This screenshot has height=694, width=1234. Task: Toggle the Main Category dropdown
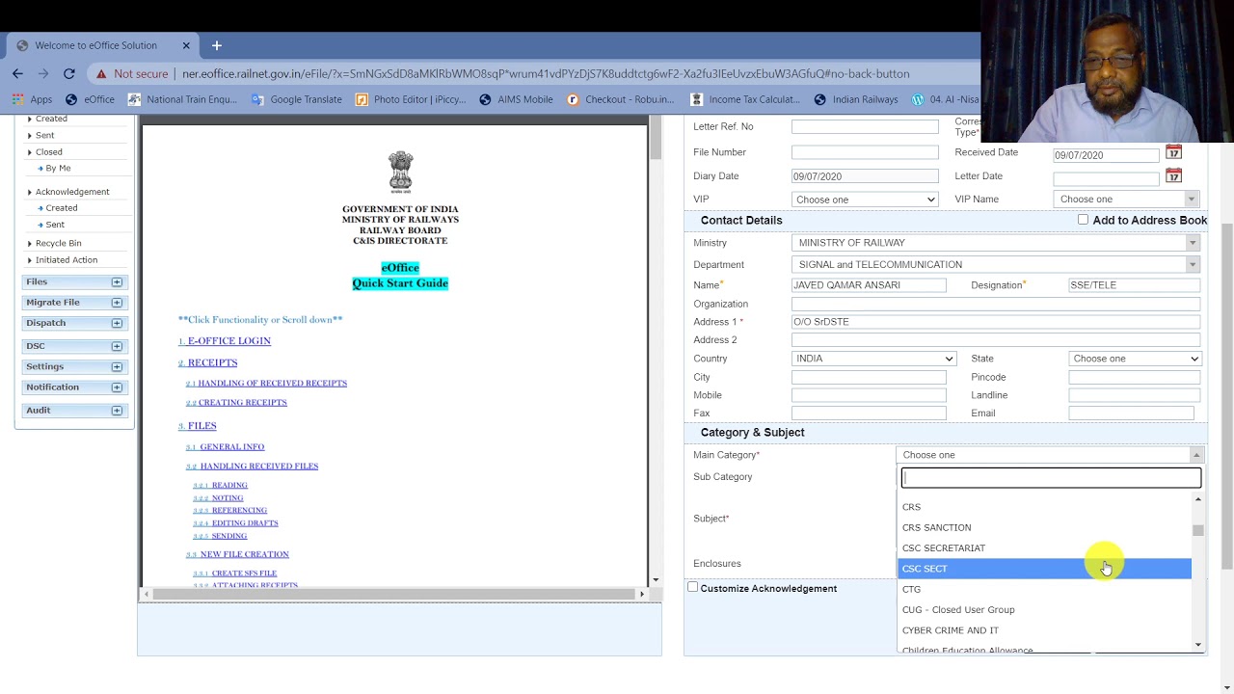point(1050,455)
